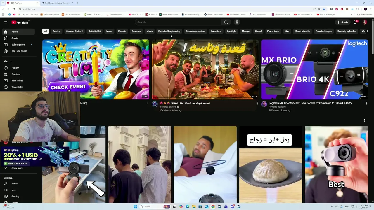Open the Arabic dinner gathering video thumbnail
The image size is (374, 210).
pos(205,69)
